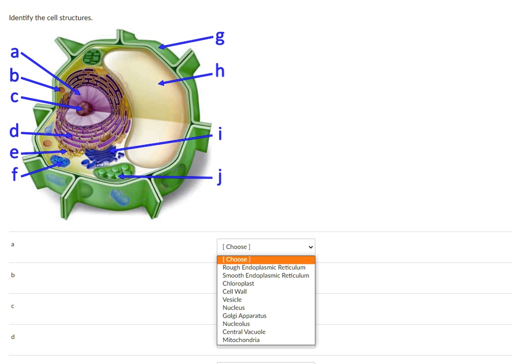Choose "Smooth Endoplasmic Reticulum" from the list
The height and width of the screenshot is (364, 512).
point(265,275)
